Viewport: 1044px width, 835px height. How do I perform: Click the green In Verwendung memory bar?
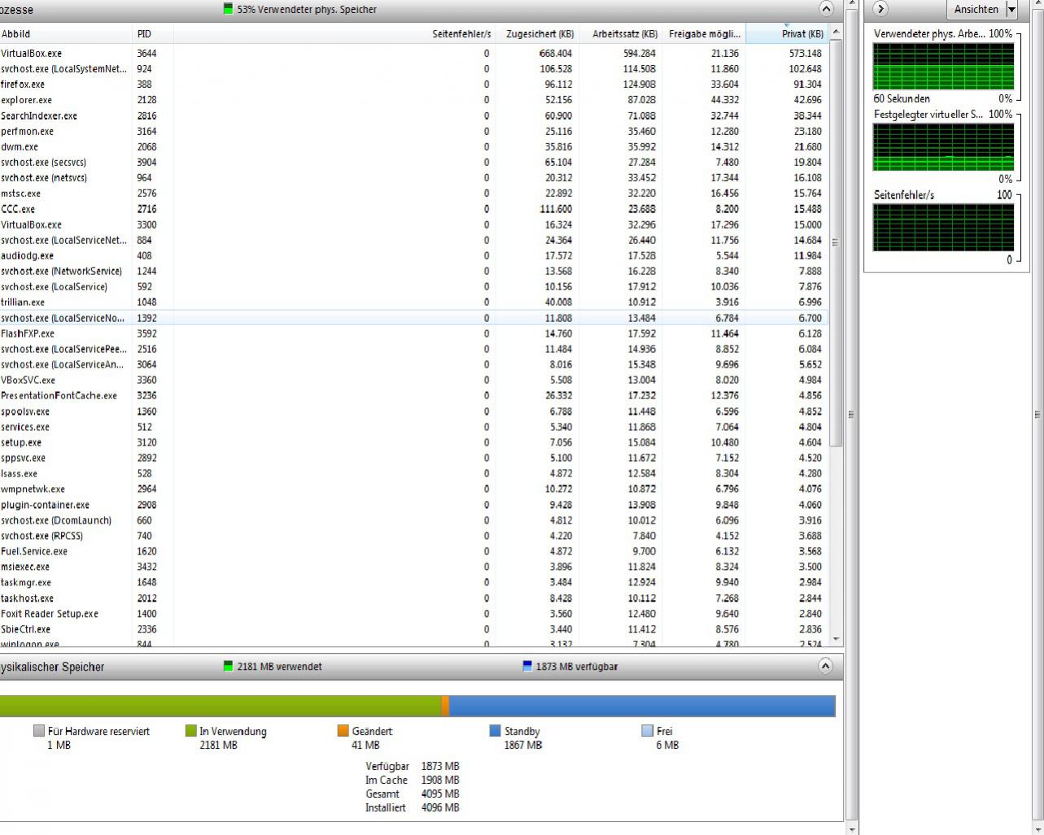tap(220, 706)
